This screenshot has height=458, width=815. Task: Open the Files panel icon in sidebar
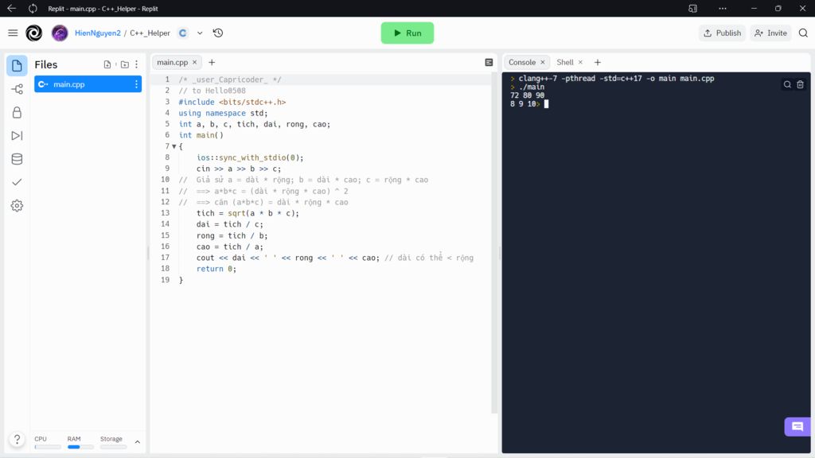(x=17, y=65)
